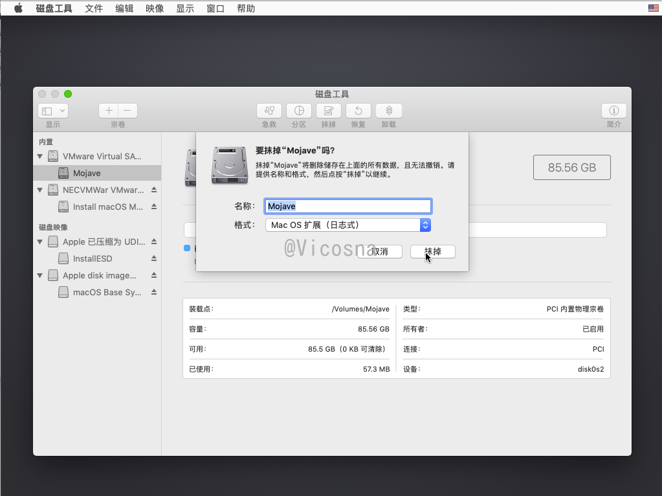
Task: Eject the macOS Base Sy... volume
Action: (154, 292)
